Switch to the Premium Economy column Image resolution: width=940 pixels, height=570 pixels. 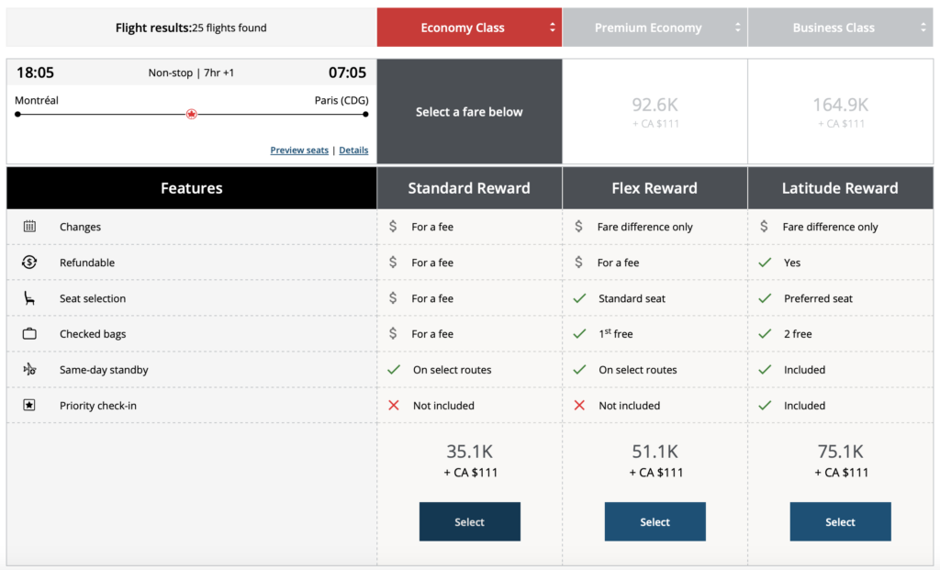pyautogui.click(x=655, y=28)
